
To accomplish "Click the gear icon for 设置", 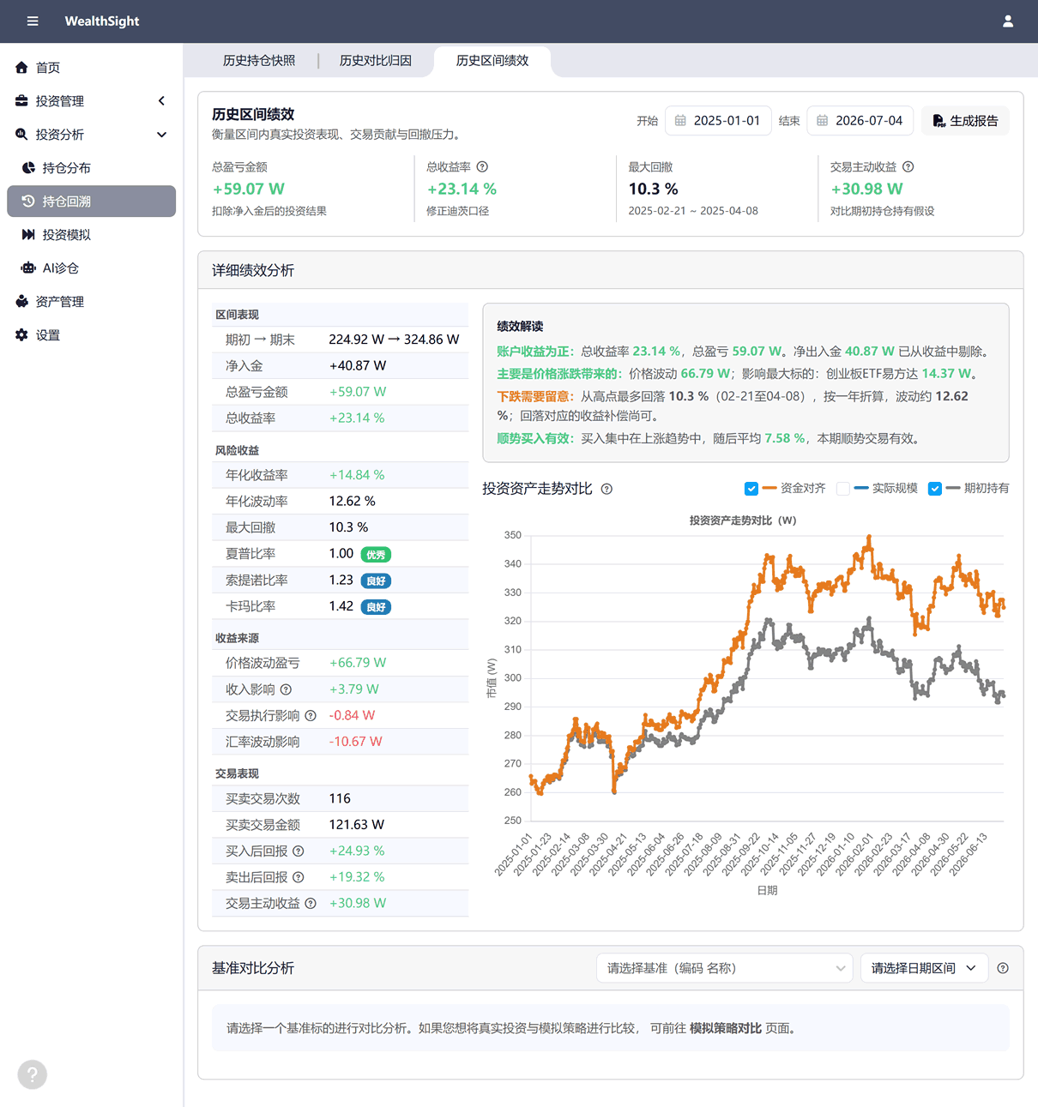I will point(21,335).
